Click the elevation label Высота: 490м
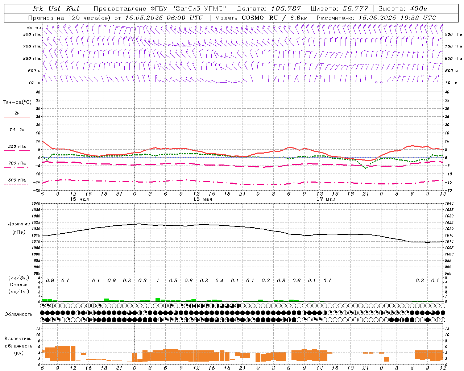The height and width of the screenshot is (371, 464). pos(403,9)
